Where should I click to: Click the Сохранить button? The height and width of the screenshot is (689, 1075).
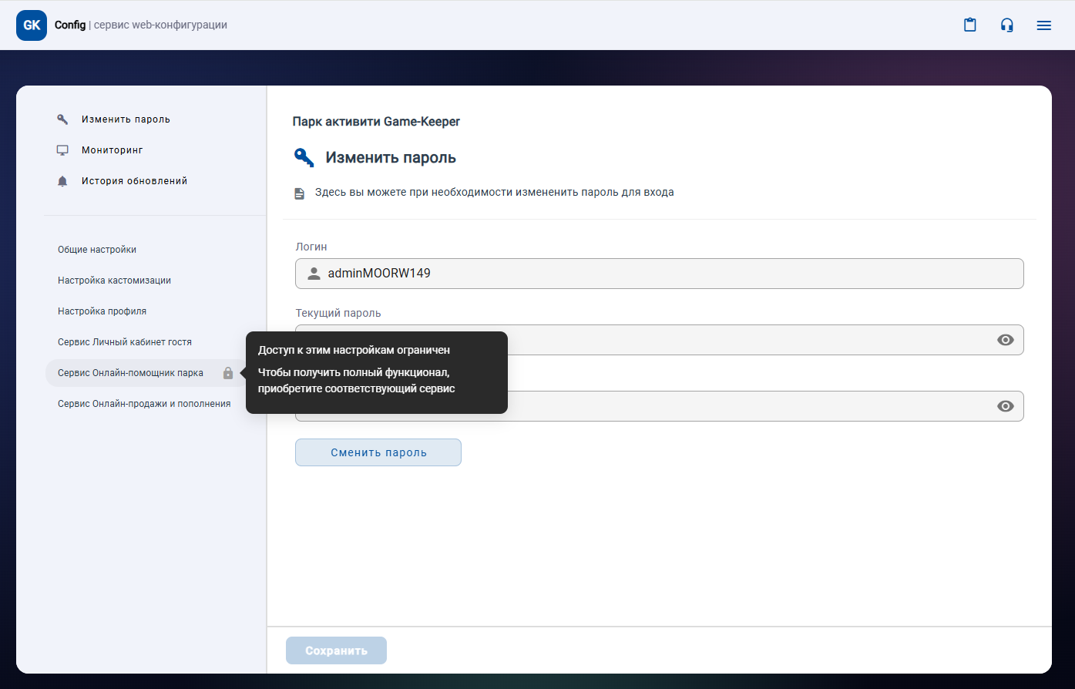point(336,650)
